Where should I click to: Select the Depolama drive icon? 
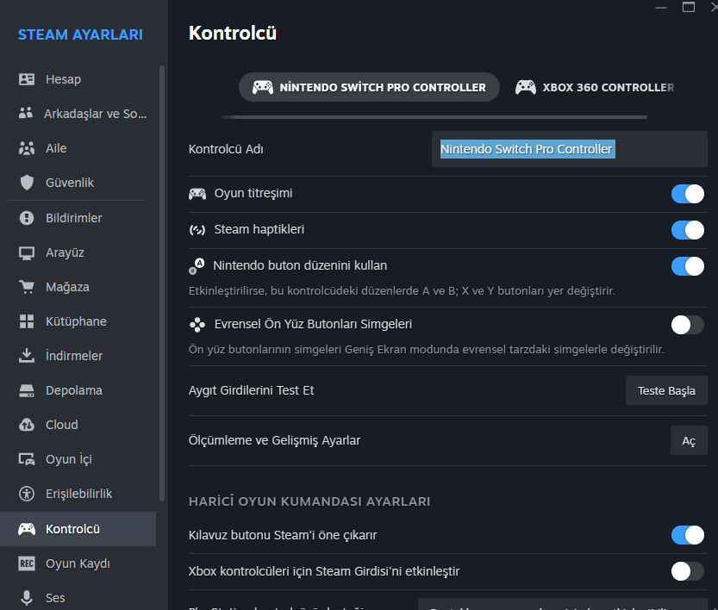(x=27, y=390)
